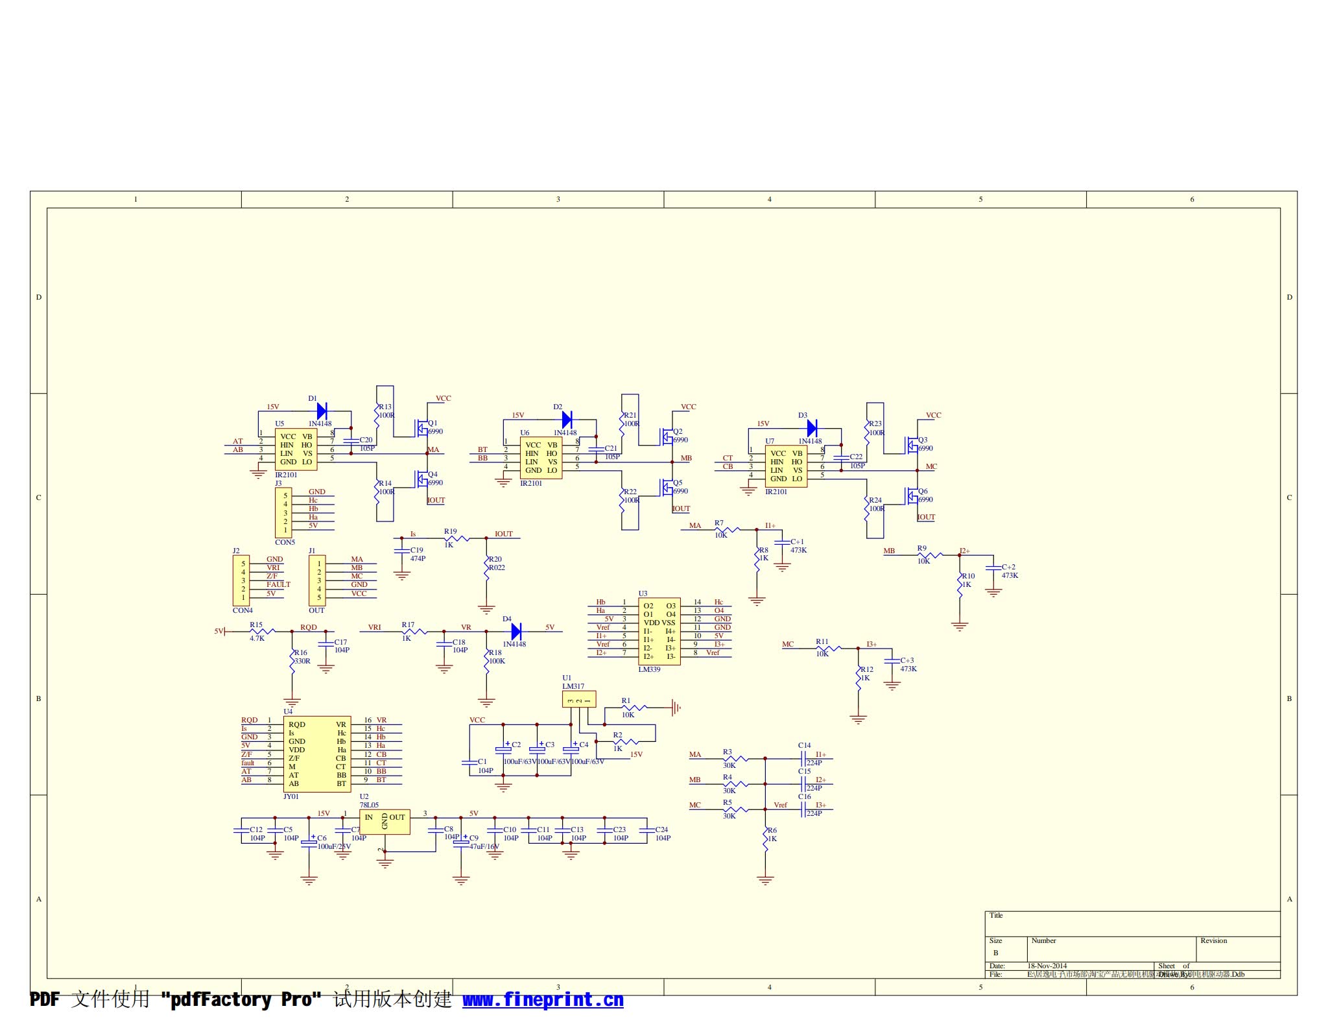Click the www.fineprint.cn hyperlink

(x=542, y=999)
